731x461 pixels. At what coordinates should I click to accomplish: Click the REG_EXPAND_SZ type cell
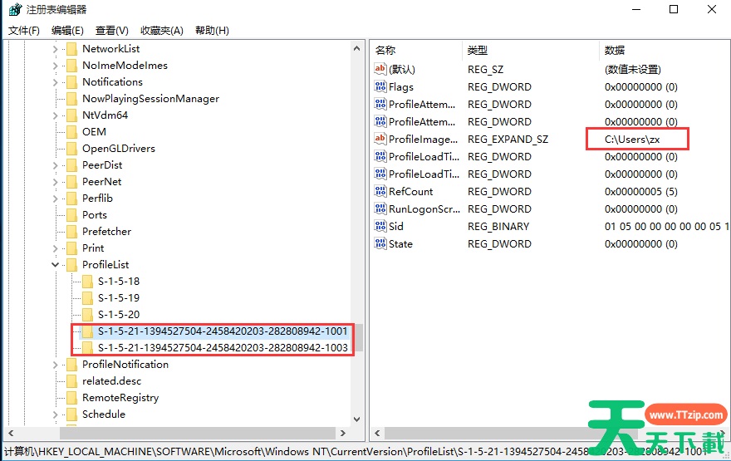[508, 140]
